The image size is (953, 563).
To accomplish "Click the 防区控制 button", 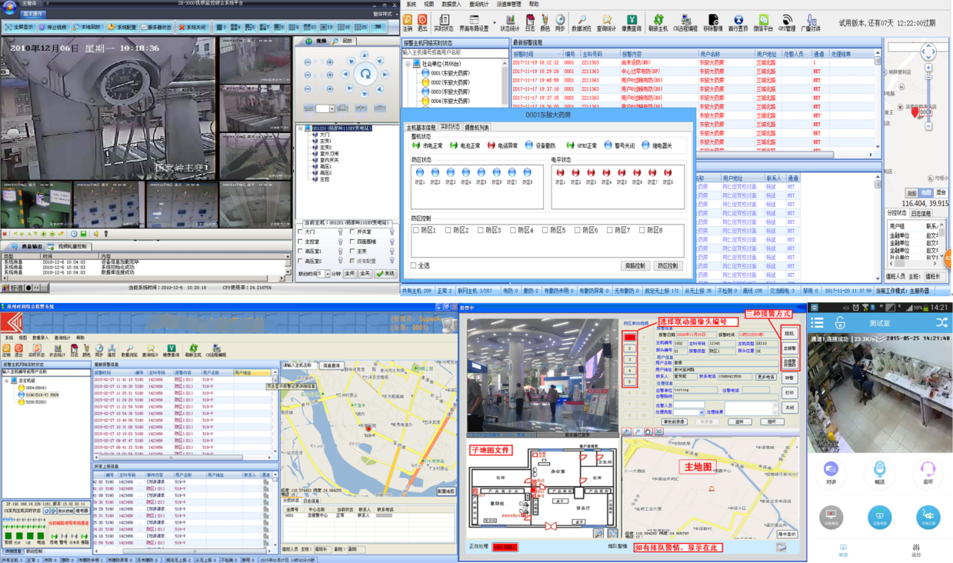I will [x=668, y=265].
